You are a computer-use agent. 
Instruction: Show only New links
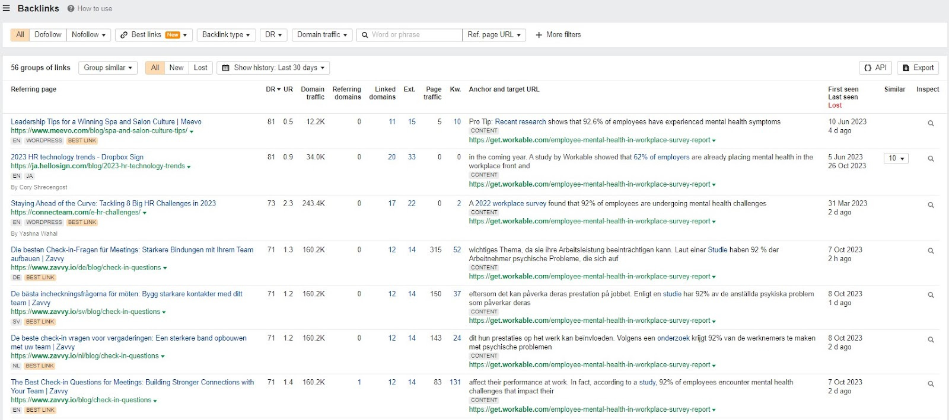click(x=176, y=68)
